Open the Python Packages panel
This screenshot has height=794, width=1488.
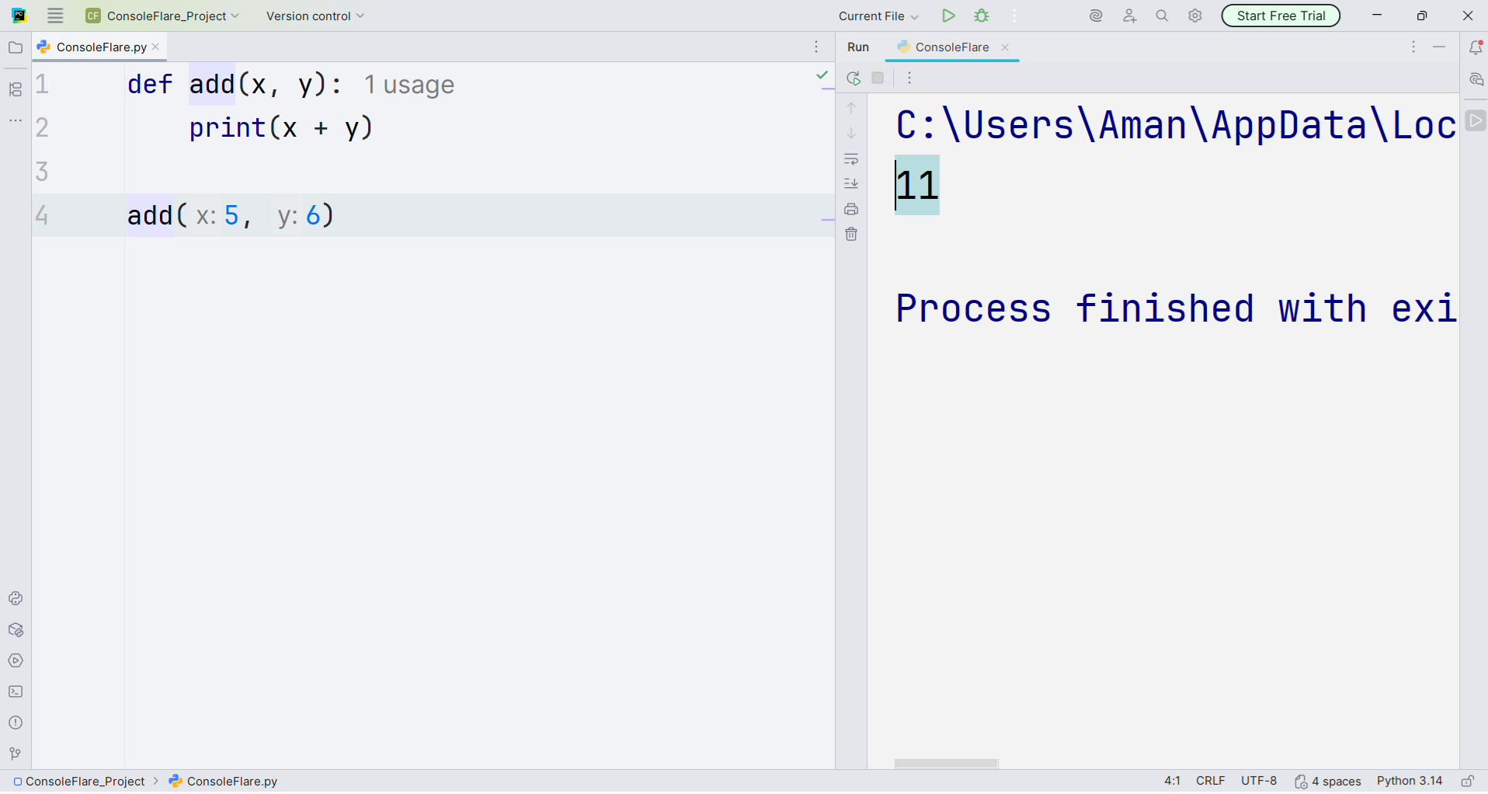[15, 630]
